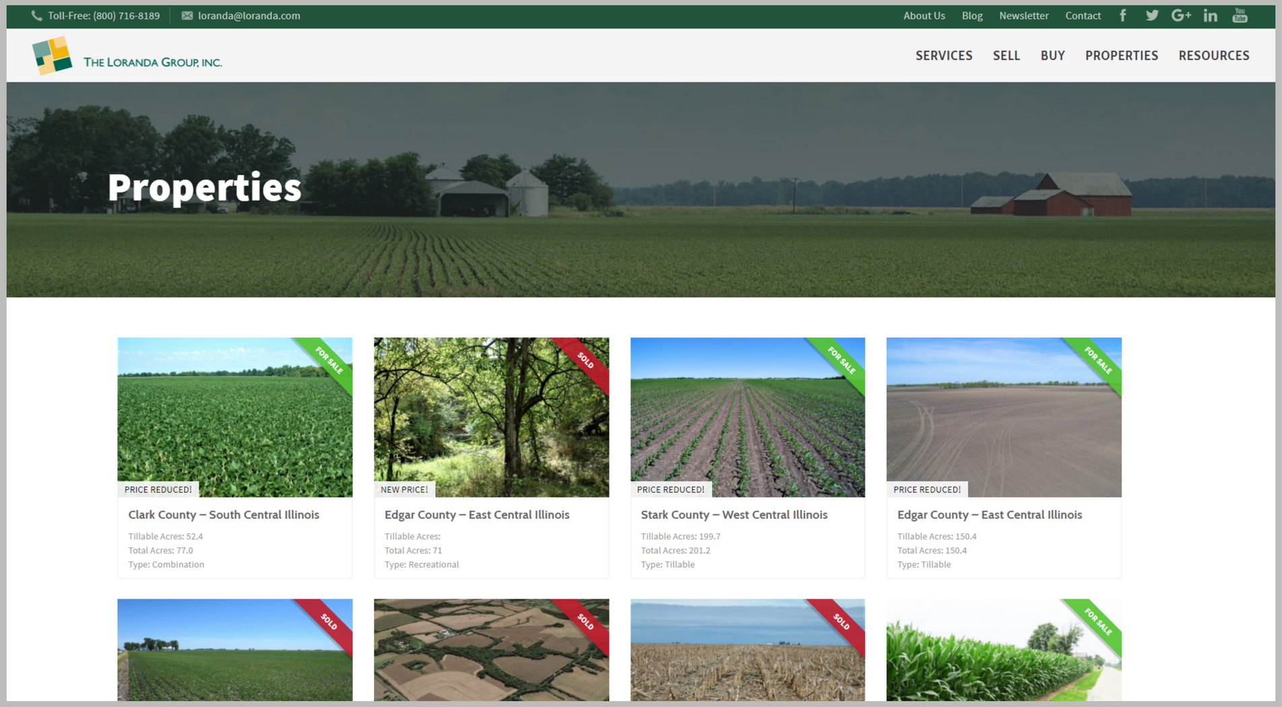
Task: Click the loranda@loranda.com email link
Action: (x=249, y=15)
